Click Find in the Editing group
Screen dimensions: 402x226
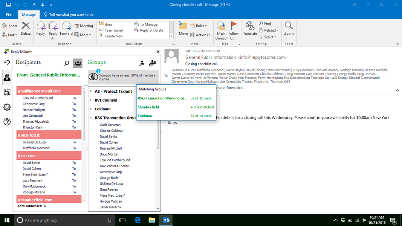pyautogui.click(x=265, y=23)
